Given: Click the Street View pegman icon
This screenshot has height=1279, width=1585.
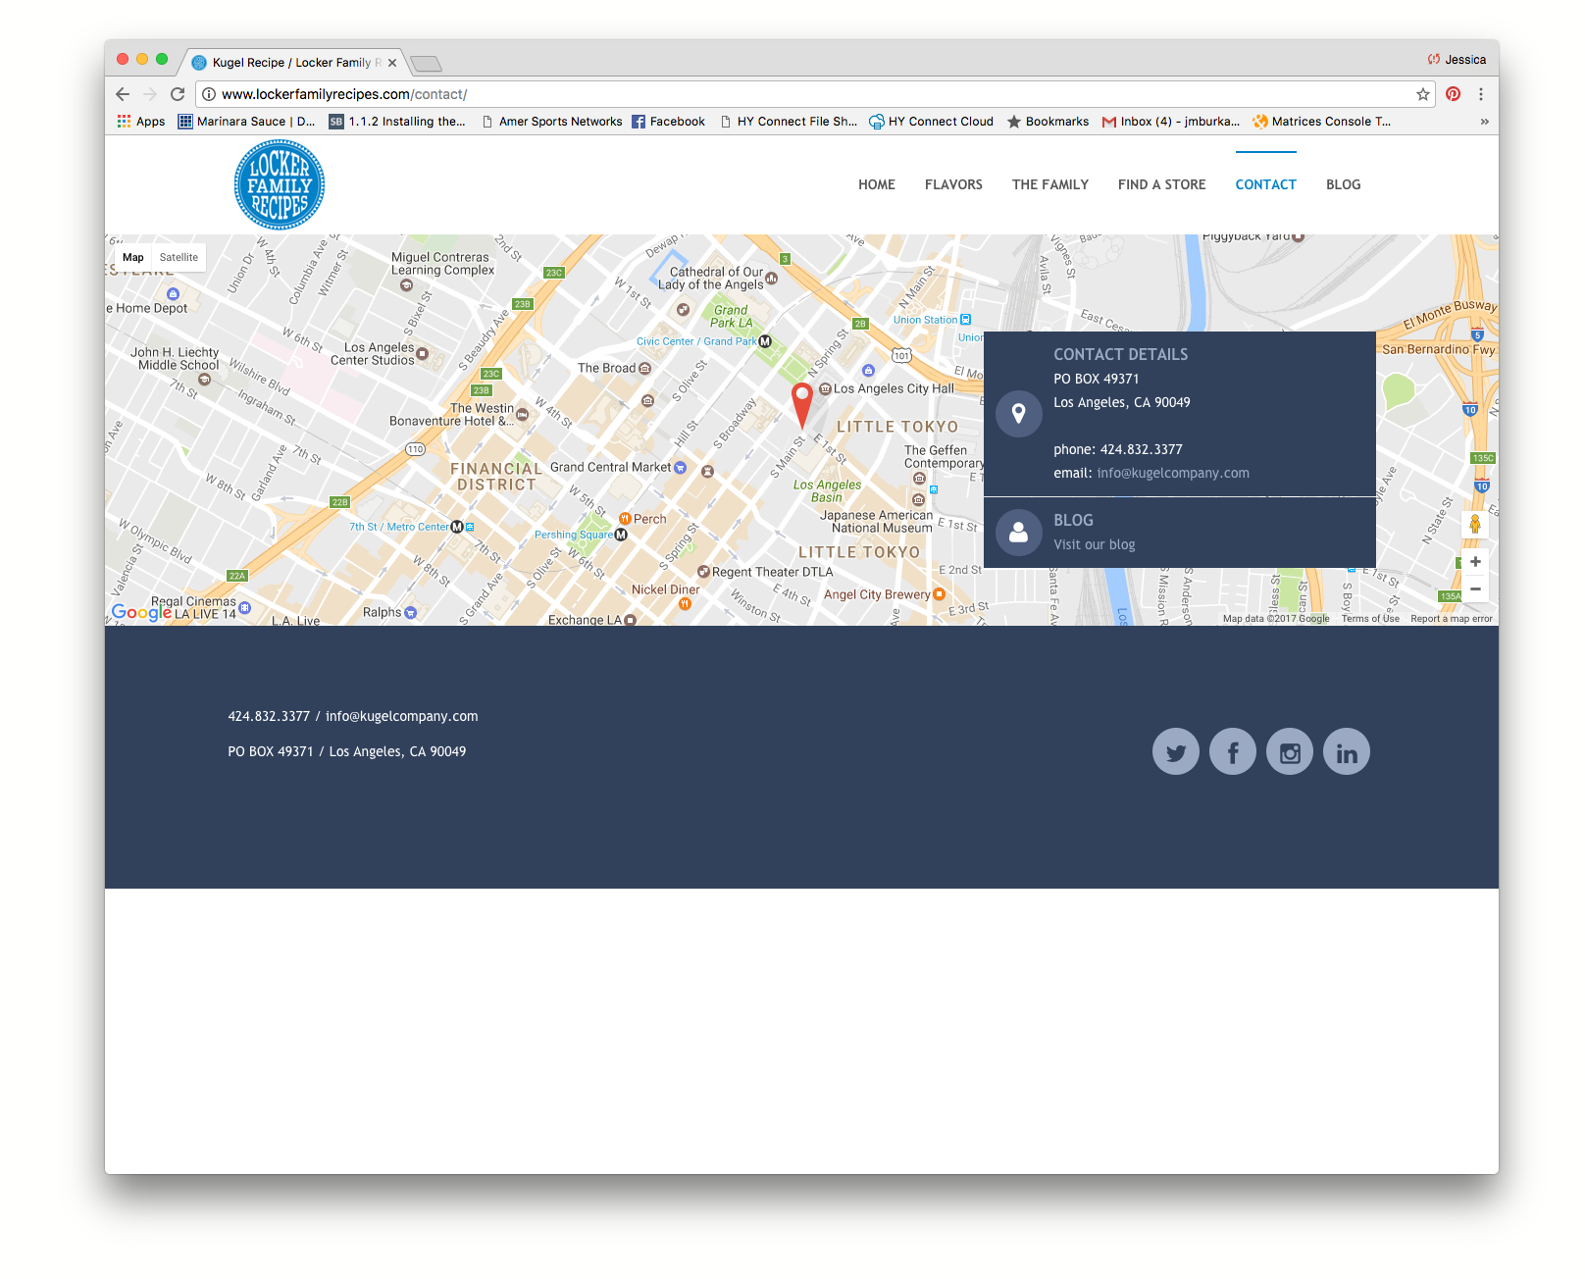Looking at the screenshot, I should pyautogui.click(x=1474, y=525).
